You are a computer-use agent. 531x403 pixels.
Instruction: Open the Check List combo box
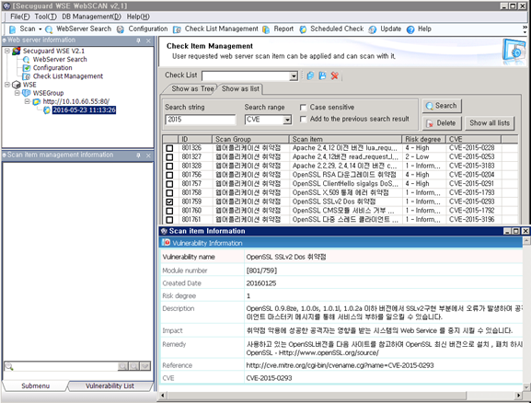(294, 76)
